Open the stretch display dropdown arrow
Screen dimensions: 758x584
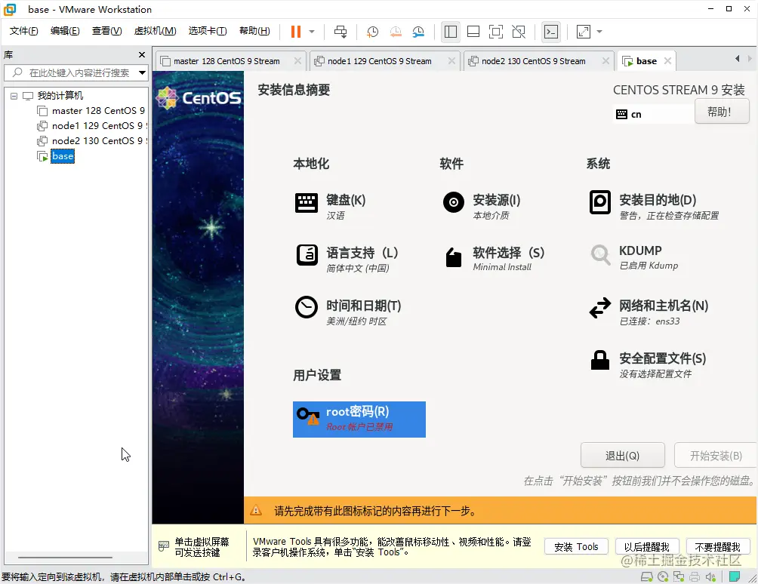click(599, 32)
